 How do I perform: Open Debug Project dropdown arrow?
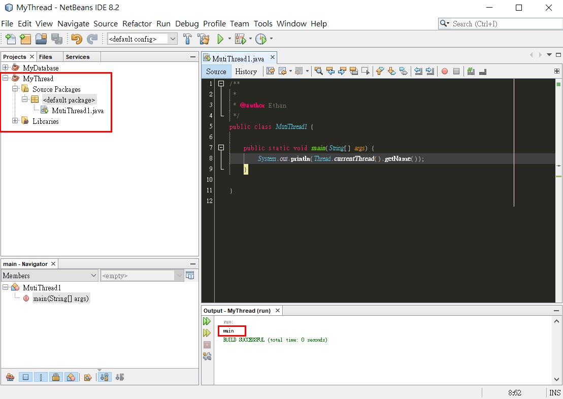(x=250, y=39)
